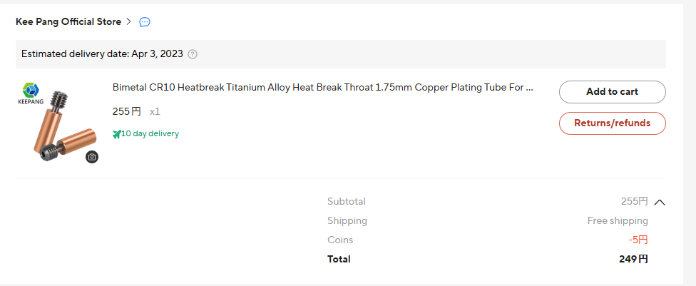The image size is (696, 286).
Task: Click the -5円 coins discount
Action: (638, 240)
